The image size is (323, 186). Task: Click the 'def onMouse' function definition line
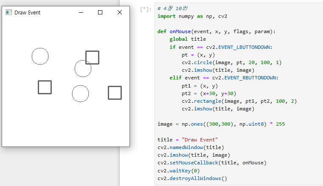point(216,31)
